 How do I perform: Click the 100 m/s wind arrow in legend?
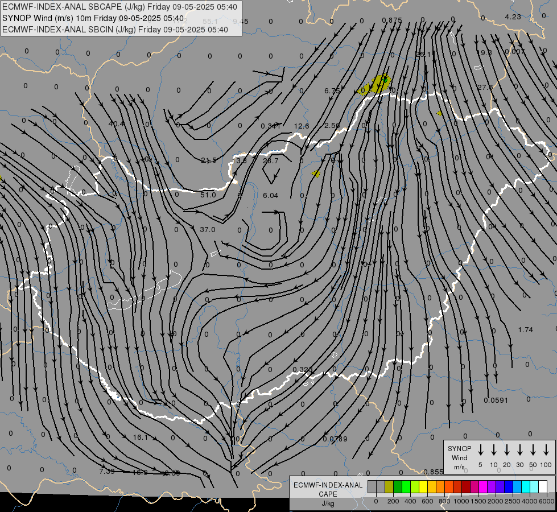click(546, 450)
